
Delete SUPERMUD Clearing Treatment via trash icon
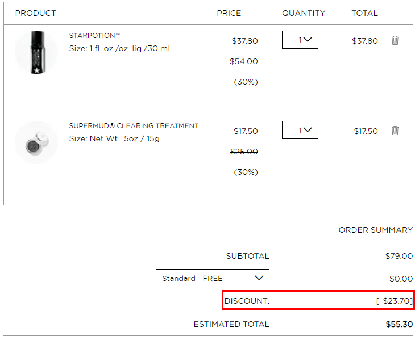point(395,131)
